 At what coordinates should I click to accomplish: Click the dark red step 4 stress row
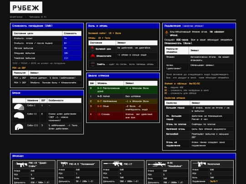pos(123,116)
